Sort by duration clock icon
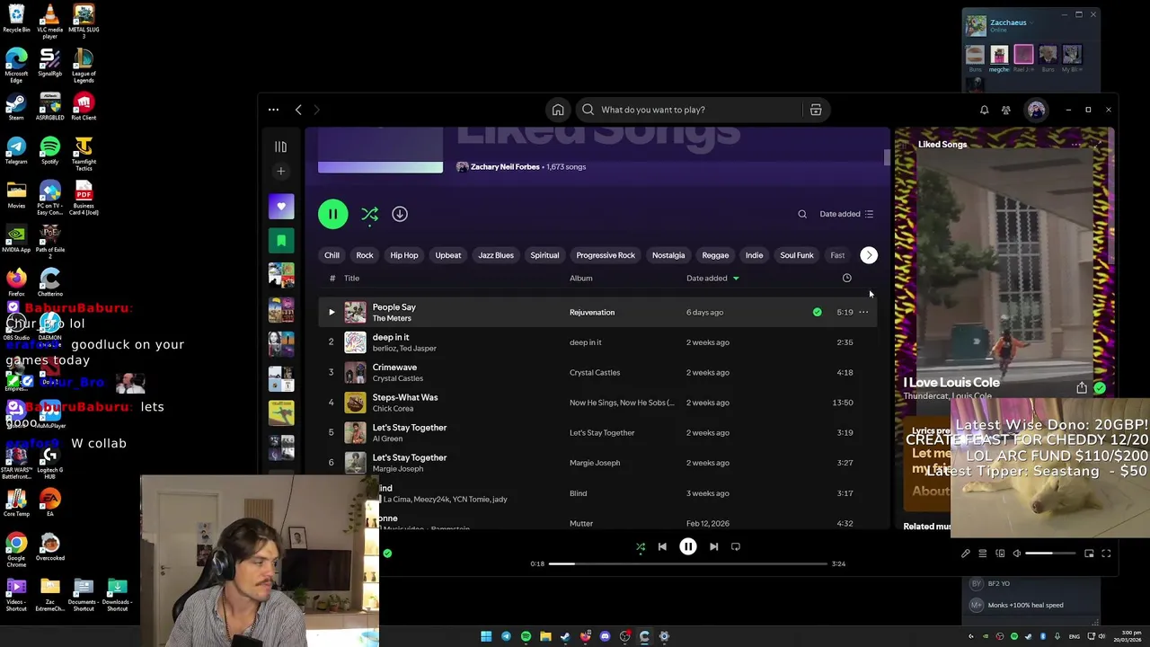Screen dimensions: 1150x647 click(846, 279)
